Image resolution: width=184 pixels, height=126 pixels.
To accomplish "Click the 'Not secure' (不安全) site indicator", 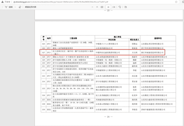I will click(x=4, y=2).
